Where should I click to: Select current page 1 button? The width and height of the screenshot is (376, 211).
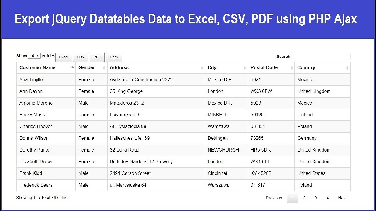click(x=292, y=198)
